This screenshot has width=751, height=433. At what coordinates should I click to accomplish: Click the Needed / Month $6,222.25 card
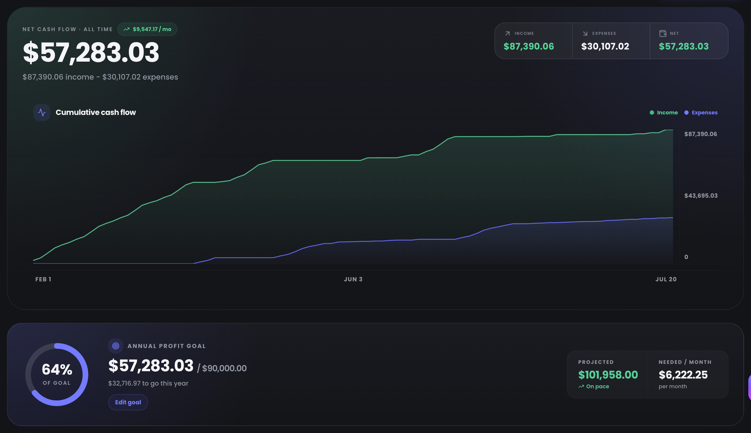pos(688,374)
